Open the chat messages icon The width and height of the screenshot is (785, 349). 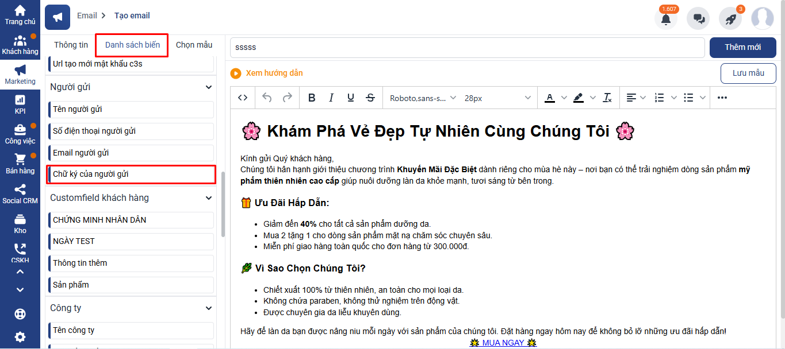click(x=699, y=18)
